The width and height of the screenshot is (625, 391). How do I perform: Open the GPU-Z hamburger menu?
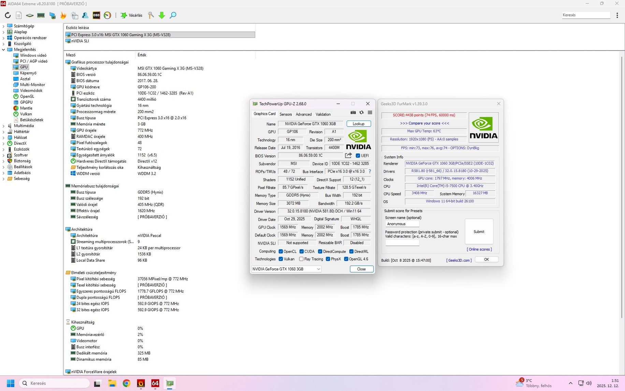[370, 113]
